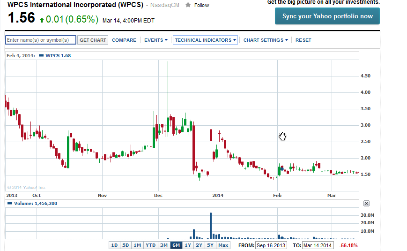
Task: Follow WPCS stock link
Action: (x=201, y=5)
